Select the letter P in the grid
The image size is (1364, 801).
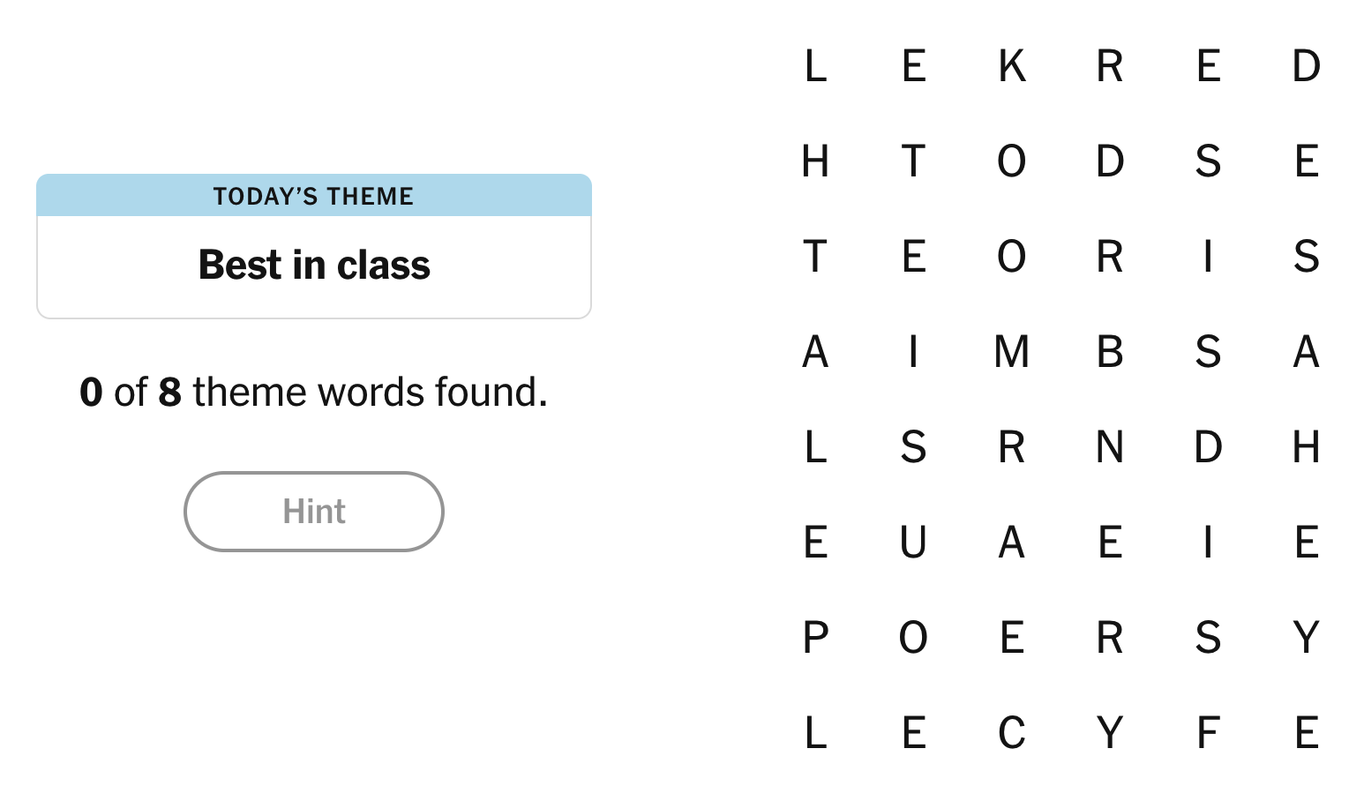tap(816, 638)
